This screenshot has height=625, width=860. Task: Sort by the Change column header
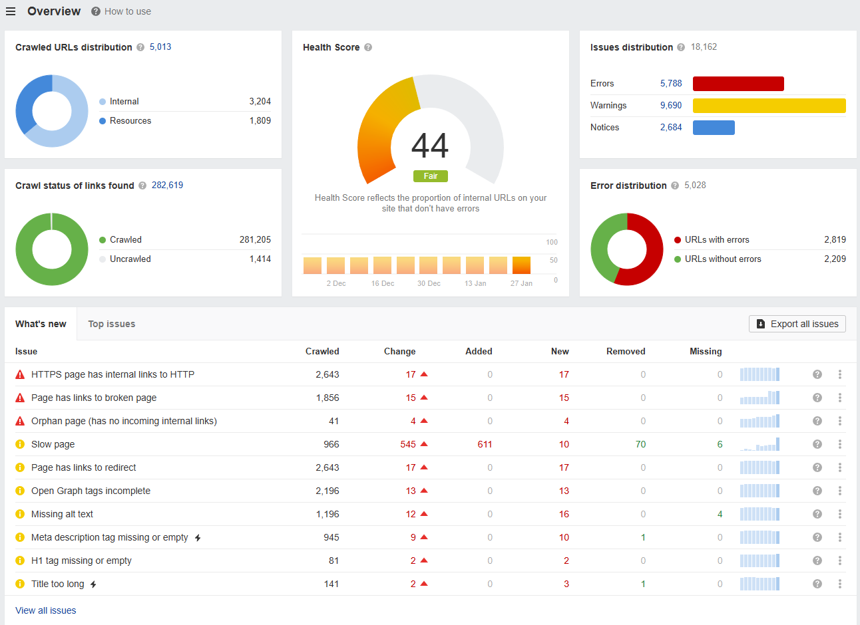coord(399,351)
